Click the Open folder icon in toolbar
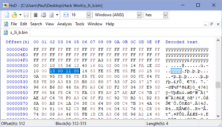This screenshot has height=127, width=222. [14, 15]
